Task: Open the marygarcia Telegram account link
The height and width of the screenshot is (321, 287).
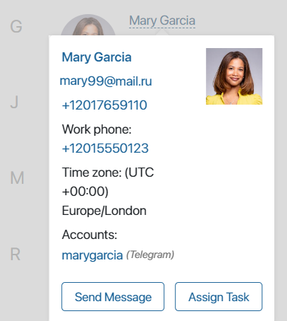Action: point(92,255)
